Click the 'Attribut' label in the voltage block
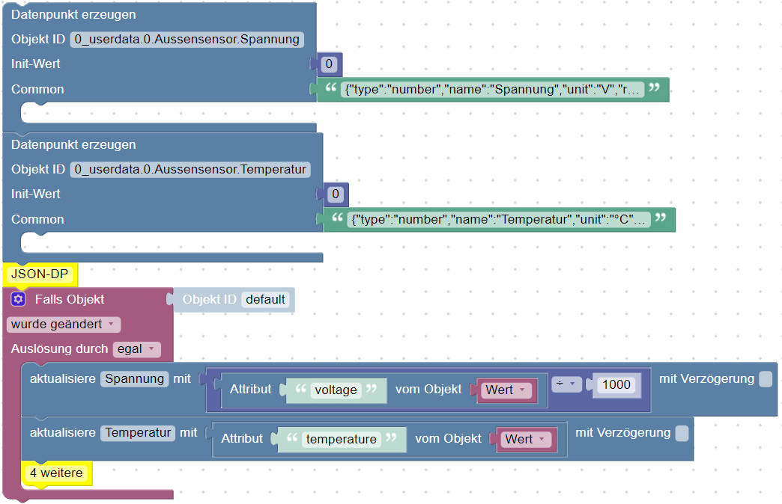Image resolution: width=782 pixels, height=504 pixels. point(251,390)
